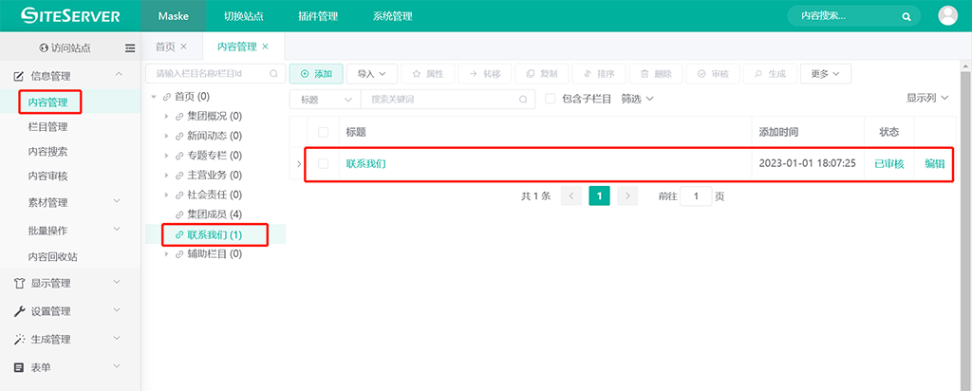Image resolution: width=972 pixels, height=391 pixels.
Task: Expand the 新闻动态 tree node
Action: (166, 136)
